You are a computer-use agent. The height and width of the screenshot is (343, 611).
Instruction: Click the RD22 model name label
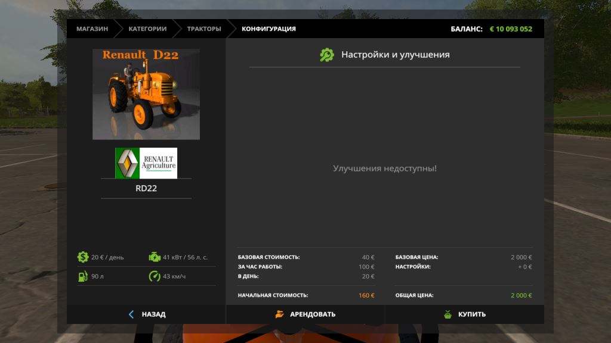click(146, 189)
